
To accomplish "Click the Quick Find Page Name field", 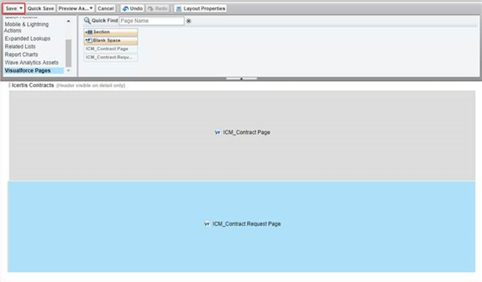I will point(151,21).
